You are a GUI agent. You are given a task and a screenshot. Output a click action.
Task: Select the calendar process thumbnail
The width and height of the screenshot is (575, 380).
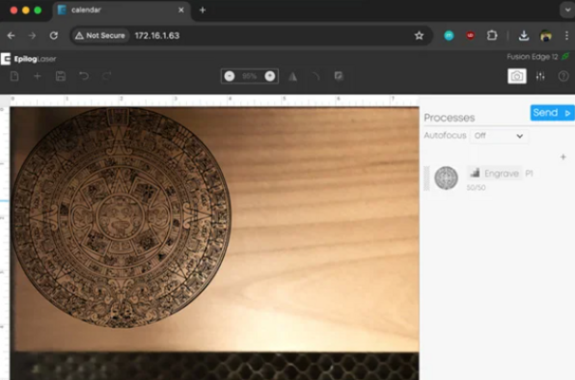pyautogui.click(x=446, y=178)
